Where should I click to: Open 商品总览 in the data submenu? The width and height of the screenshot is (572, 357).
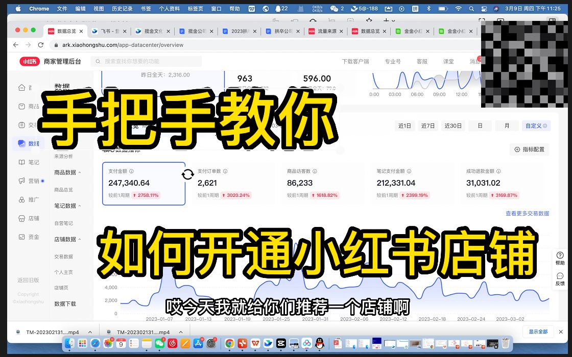coord(63,190)
